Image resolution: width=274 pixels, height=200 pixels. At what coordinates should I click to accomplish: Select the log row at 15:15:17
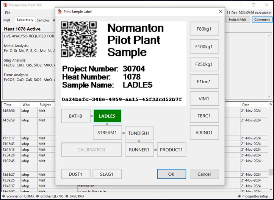coord(135,138)
